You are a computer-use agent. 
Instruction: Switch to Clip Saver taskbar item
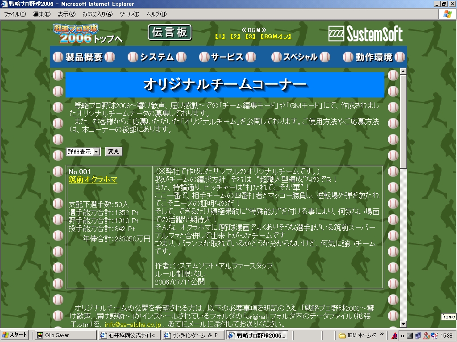click(66, 335)
